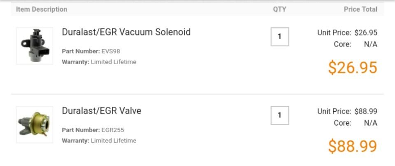This screenshot has height=166, width=395.
Task: Click Core N/A for the EGR Valve
Action: tap(355, 123)
